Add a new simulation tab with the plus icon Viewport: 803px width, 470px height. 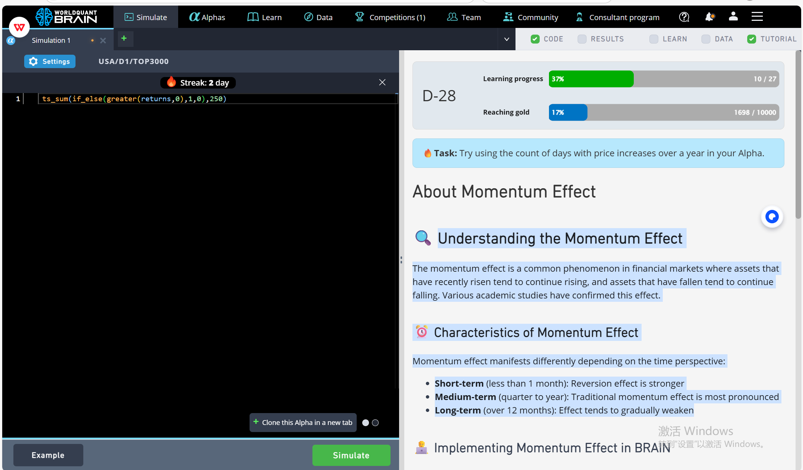[x=124, y=38]
